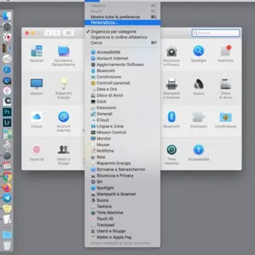Select Wallet e Apple Pay menu item
The height and width of the screenshot is (255, 255).
click(x=123, y=237)
